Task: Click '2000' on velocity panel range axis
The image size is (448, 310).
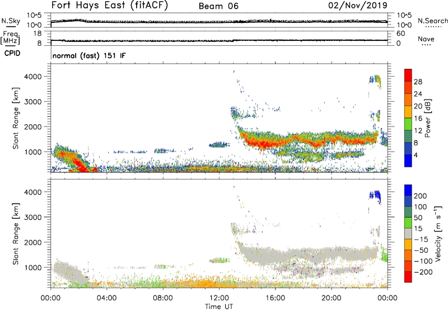Action: point(33,242)
